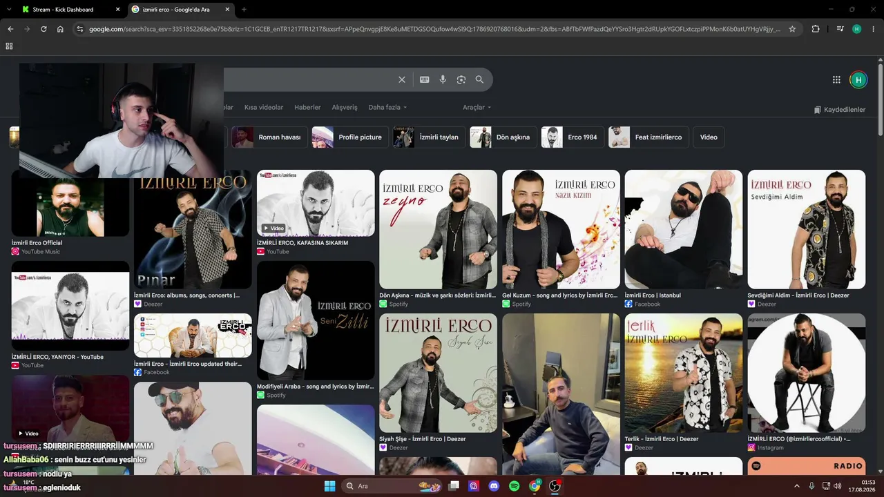This screenshot has width=884, height=497.
Task: Open a new browser tab
Action: 244,10
